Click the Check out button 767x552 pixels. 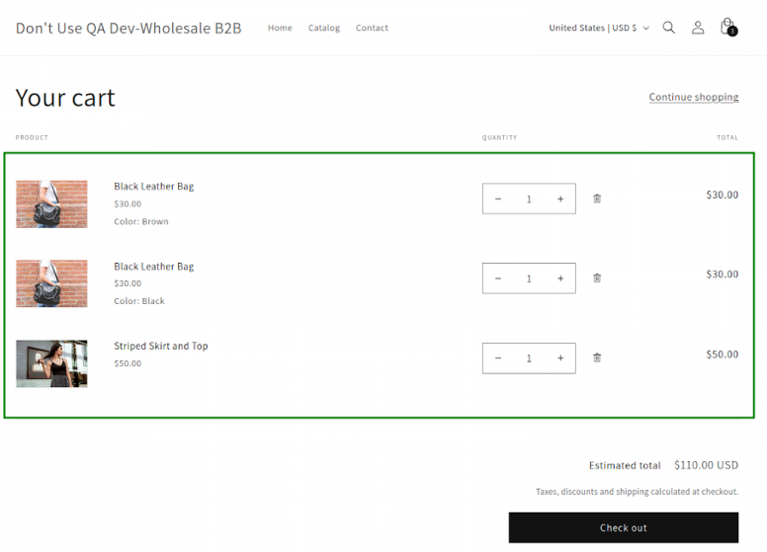623,527
